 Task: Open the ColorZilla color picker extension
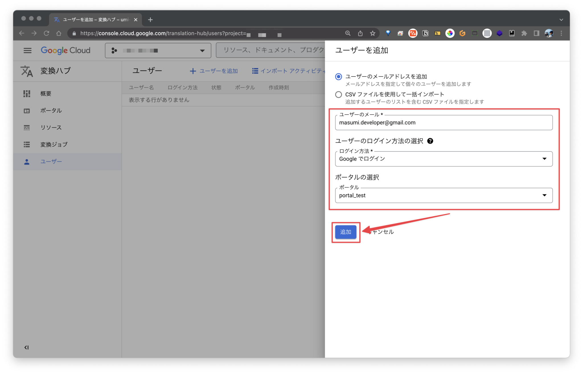pos(450,33)
